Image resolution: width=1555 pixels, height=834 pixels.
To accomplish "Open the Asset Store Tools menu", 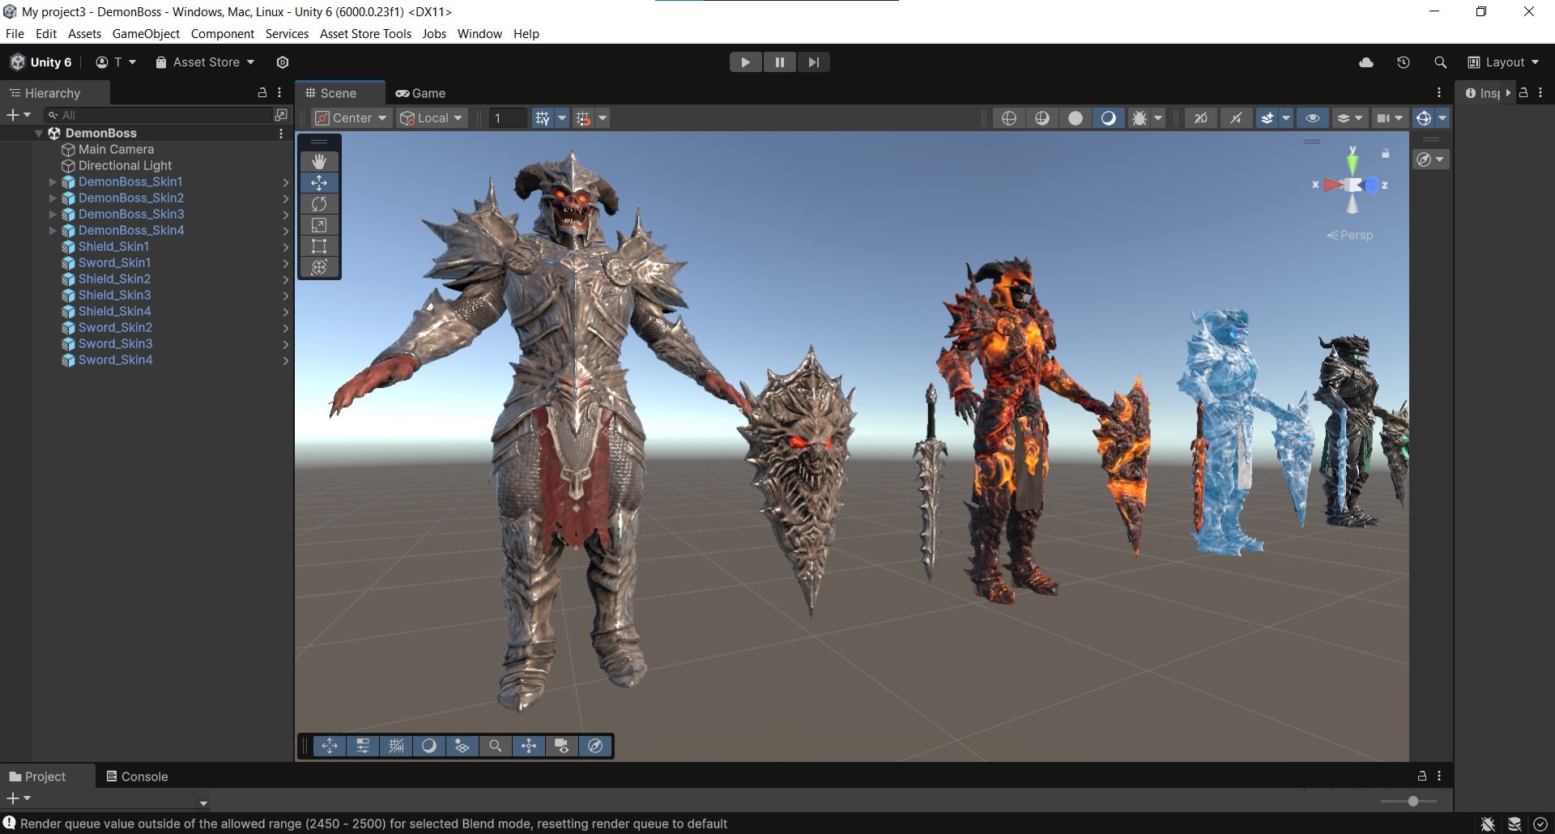I will pos(365,34).
